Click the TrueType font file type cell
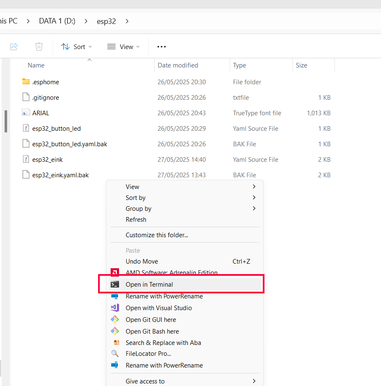The height and width of the screenshot is (386, 381). pos(257,113)
